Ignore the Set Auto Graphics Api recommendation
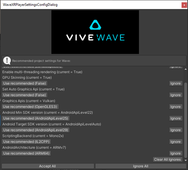 (175, 95)
